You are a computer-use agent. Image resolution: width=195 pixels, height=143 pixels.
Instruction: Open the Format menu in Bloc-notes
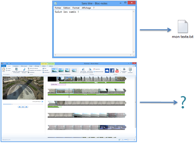pyautogui.click(x=76, y=8)
